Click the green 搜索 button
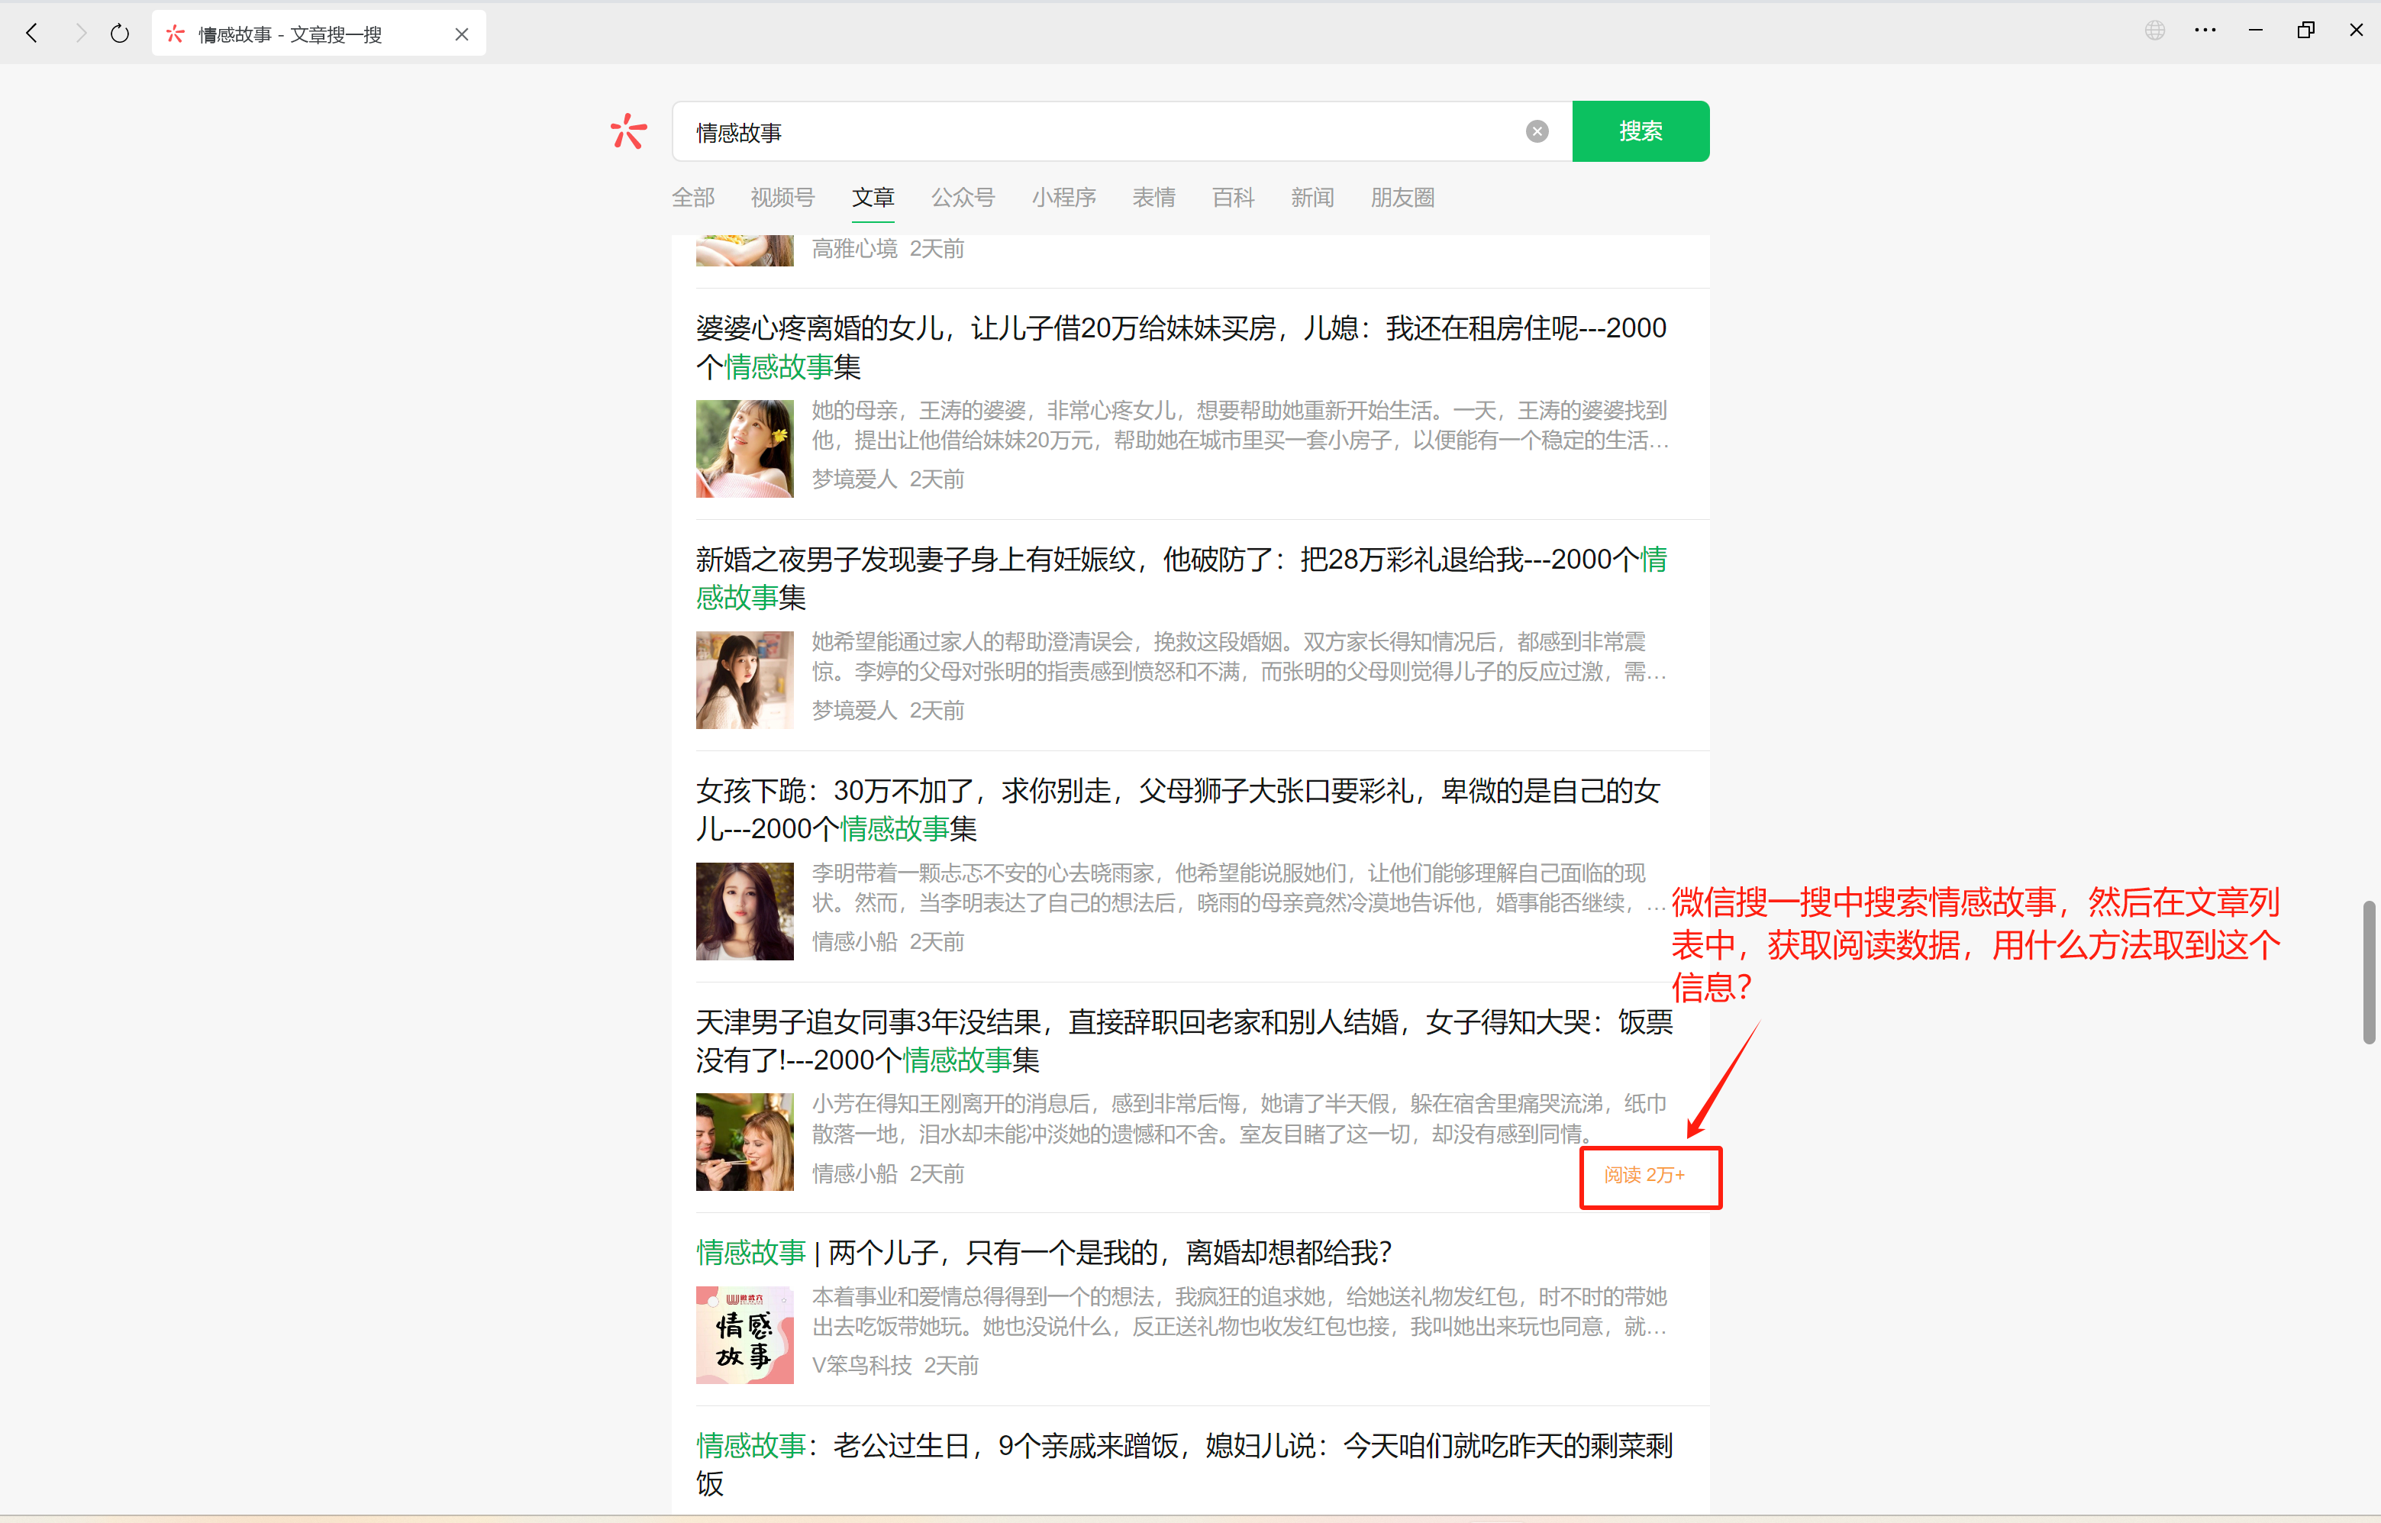Screen dimensions: 2381x1523 click(1640, 131)
